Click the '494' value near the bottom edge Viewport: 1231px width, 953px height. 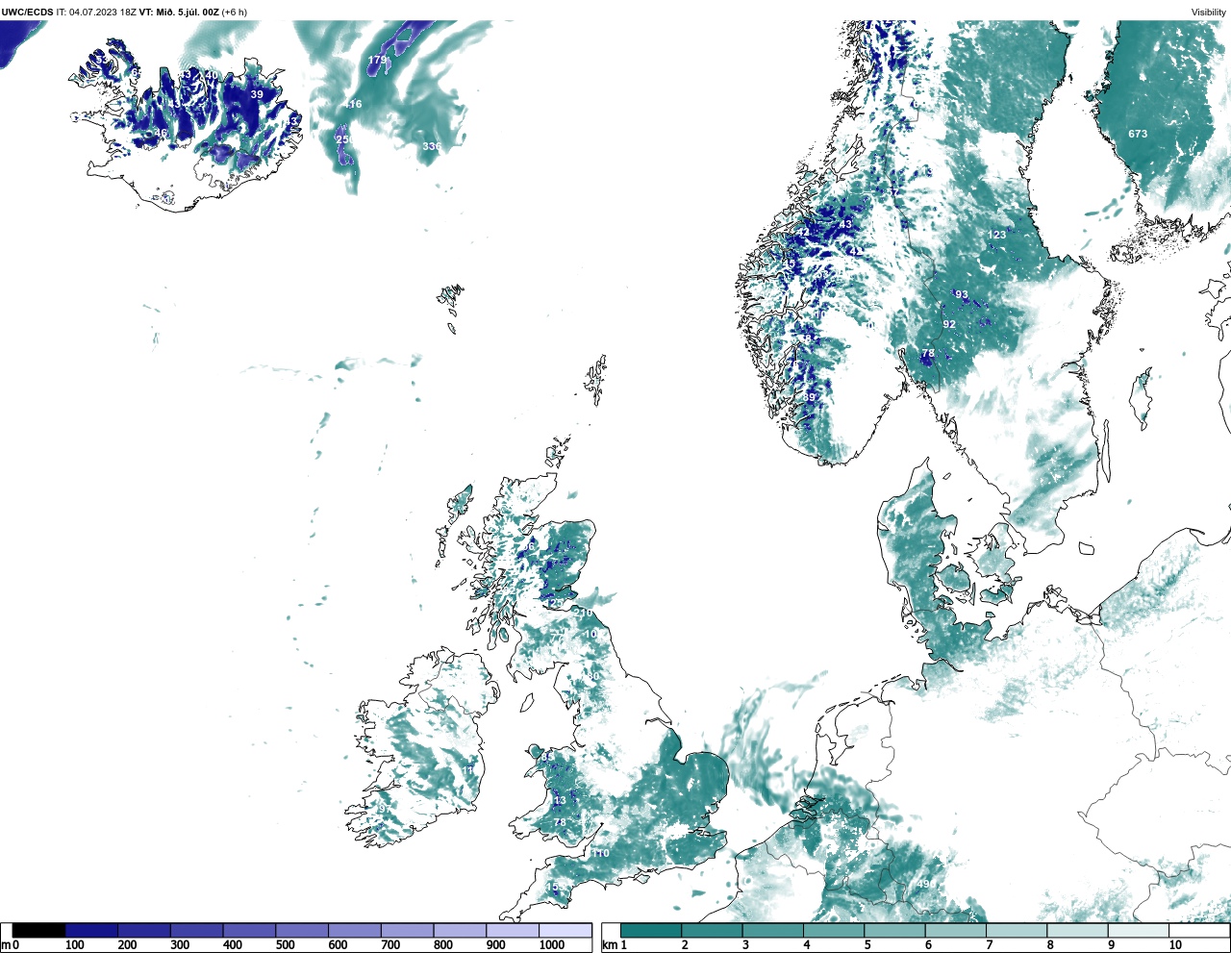point(926,884)
